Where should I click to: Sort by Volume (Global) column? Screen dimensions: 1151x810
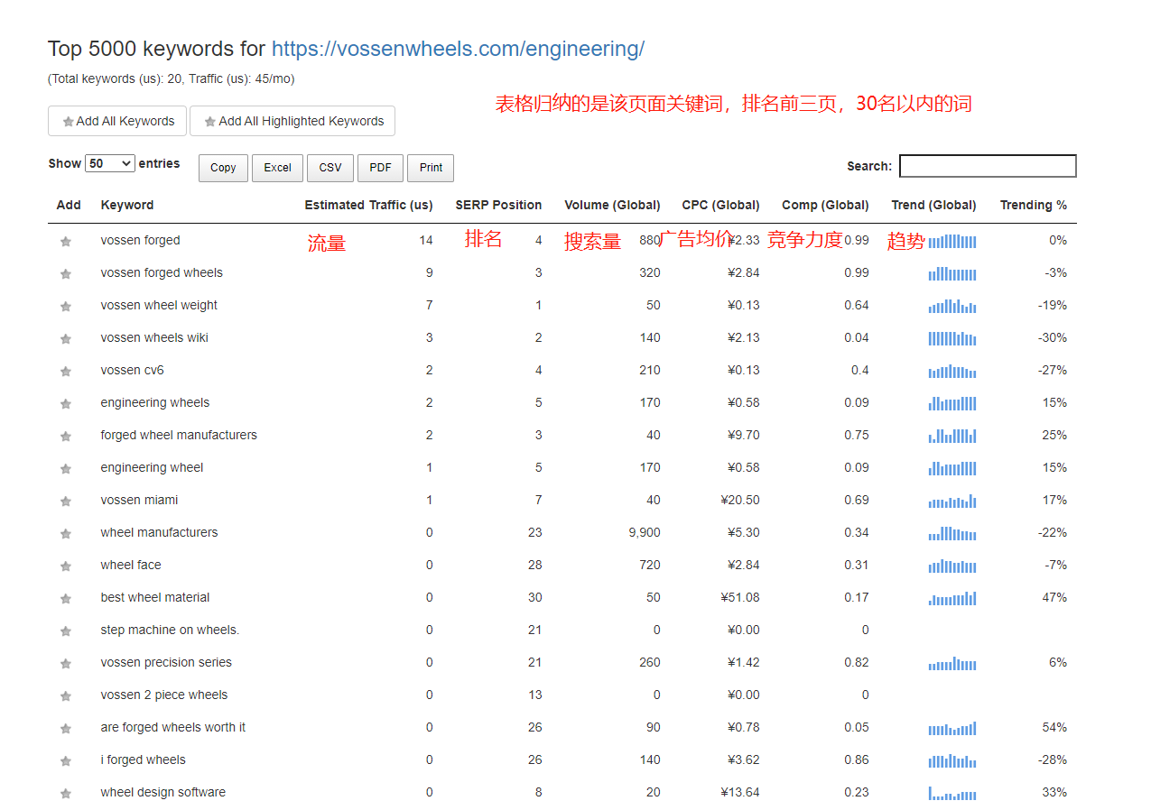pyautogui.click(x=612, y=205)
